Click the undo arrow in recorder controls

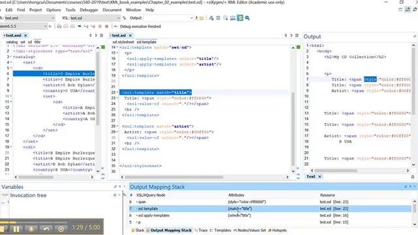tap(46, 229)
